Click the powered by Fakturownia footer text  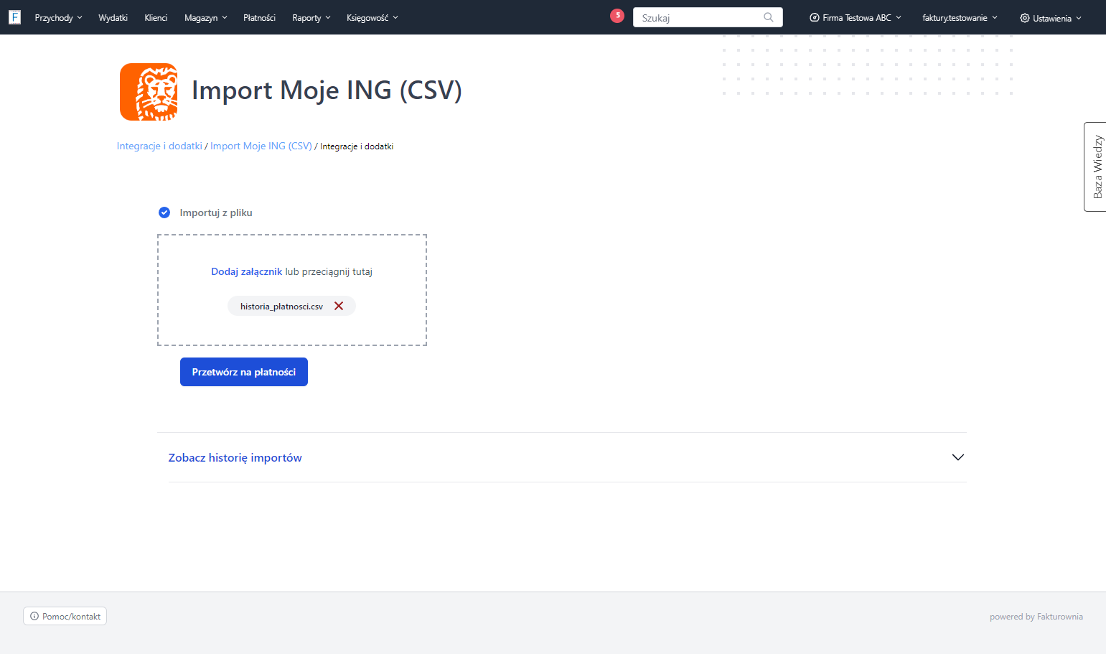1036,617
